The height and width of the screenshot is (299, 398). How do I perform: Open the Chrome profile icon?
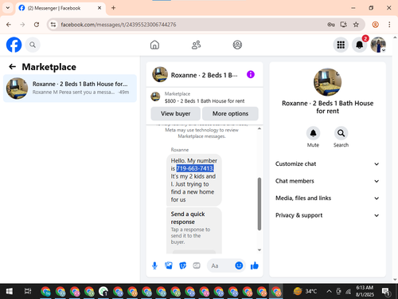(375, 25)
